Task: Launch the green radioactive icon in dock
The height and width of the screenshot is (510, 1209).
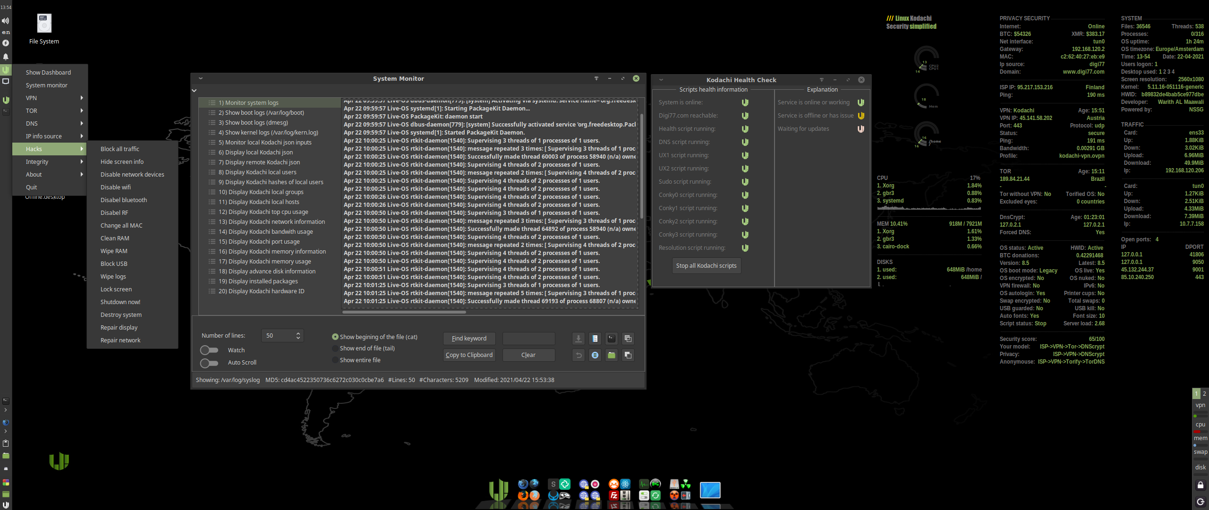Action: coord(686,484)
